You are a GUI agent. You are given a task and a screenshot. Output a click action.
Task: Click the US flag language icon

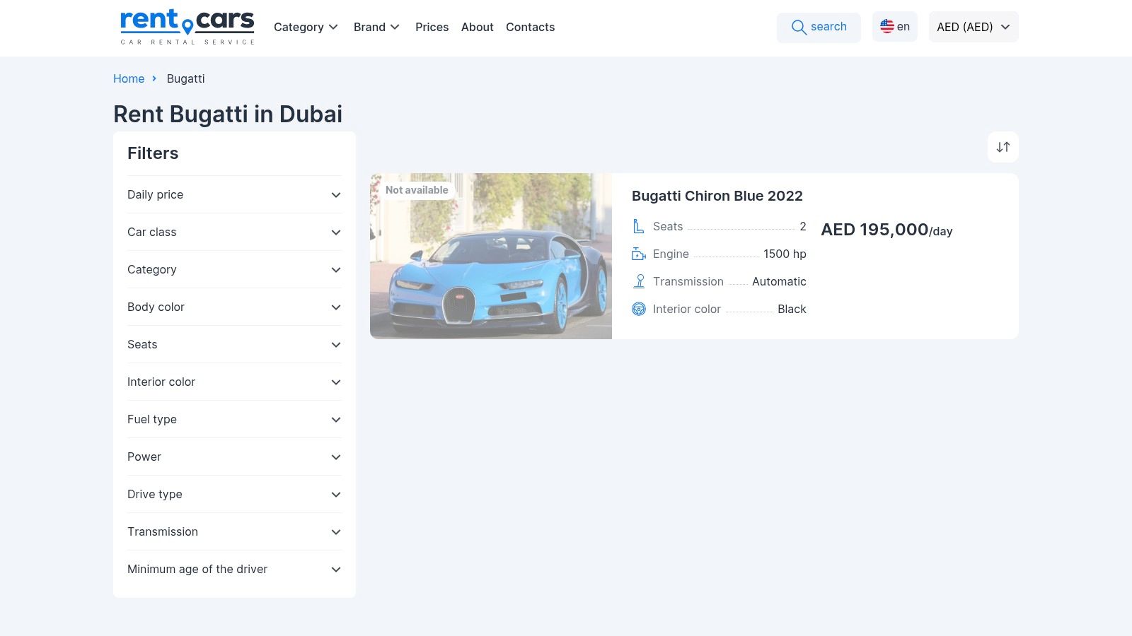[x=887, y=26]
